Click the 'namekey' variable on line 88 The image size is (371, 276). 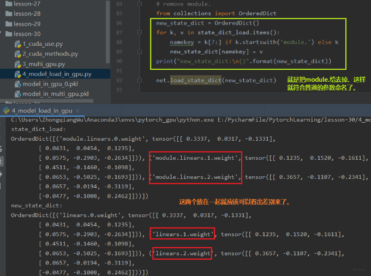pos(182,43)
